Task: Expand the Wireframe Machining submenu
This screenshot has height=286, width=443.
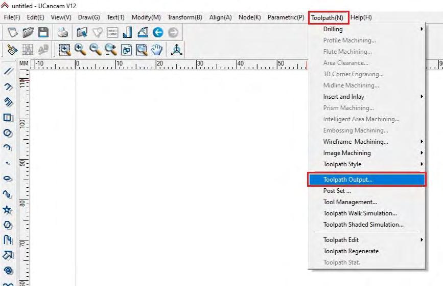Action: pyautogui.click(x=367, y=141)
